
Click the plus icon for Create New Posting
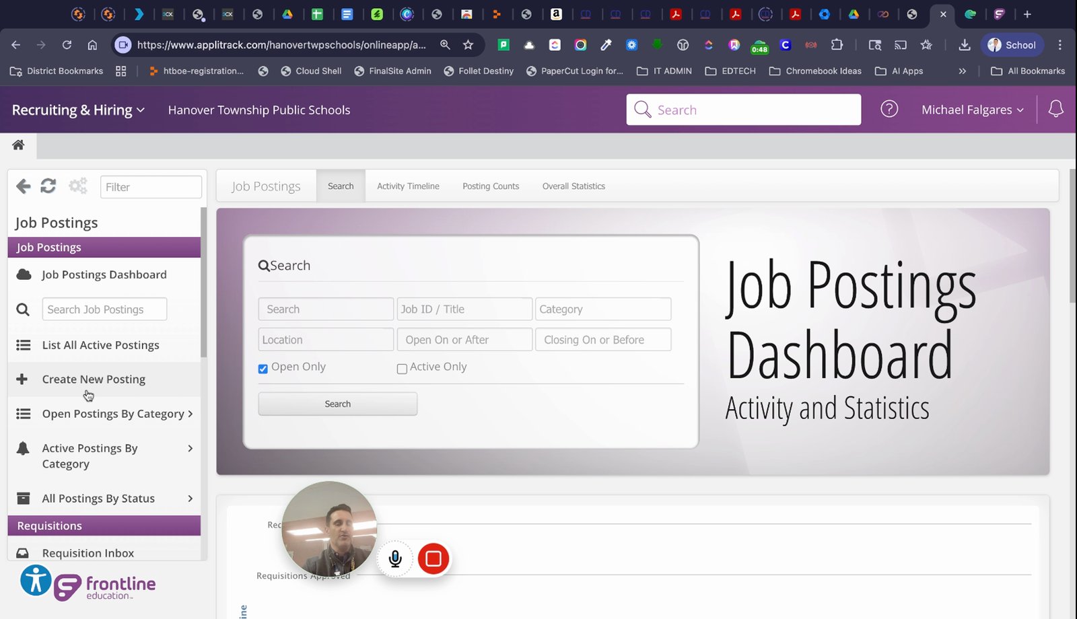[x=22, y=379]
